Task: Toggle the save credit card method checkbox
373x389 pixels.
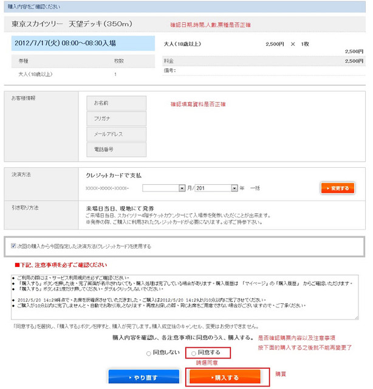Action: point(13,246)
